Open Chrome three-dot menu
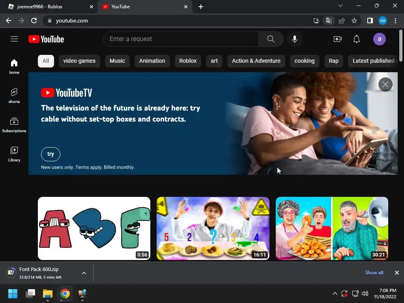The width and height of the screenshot is (404, 303). [395, 21]
